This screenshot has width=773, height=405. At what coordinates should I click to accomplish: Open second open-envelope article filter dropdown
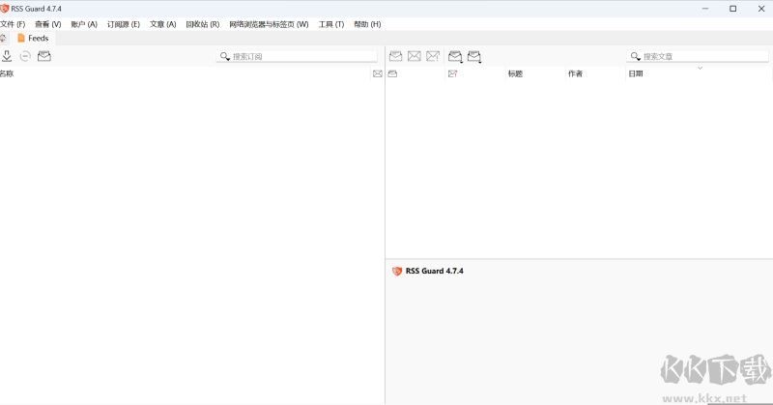474,57
